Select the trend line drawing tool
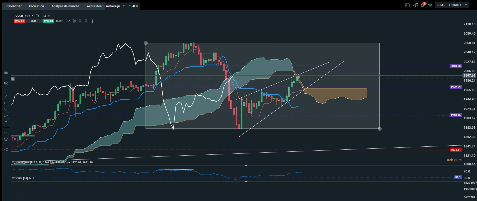 (x=6, y=96)
